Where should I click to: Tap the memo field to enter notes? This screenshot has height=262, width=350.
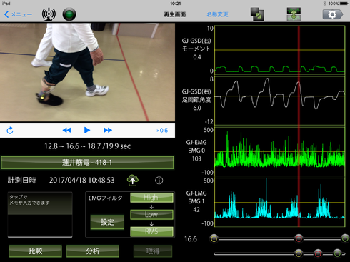(x=40, y=215)
